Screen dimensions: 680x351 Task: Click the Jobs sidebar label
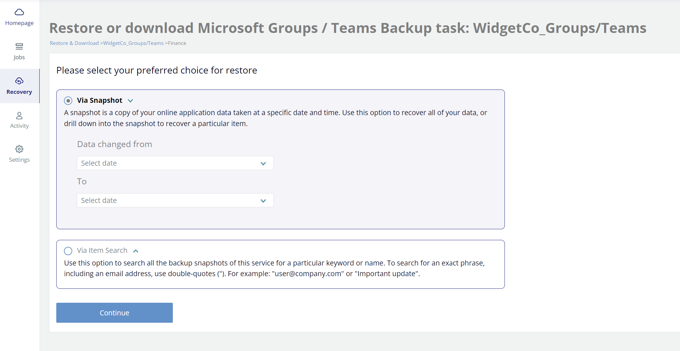(19, 57)
